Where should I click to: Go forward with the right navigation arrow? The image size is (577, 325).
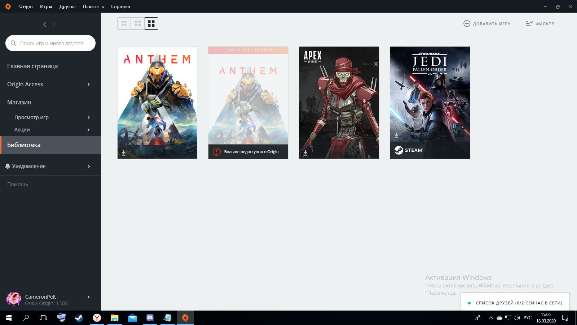tap(54, 24)
